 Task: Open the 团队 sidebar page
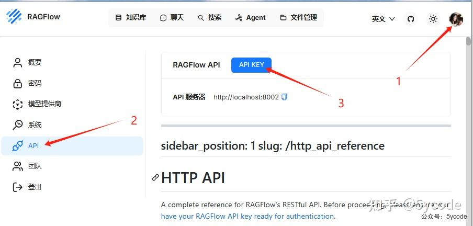(35, 166)
